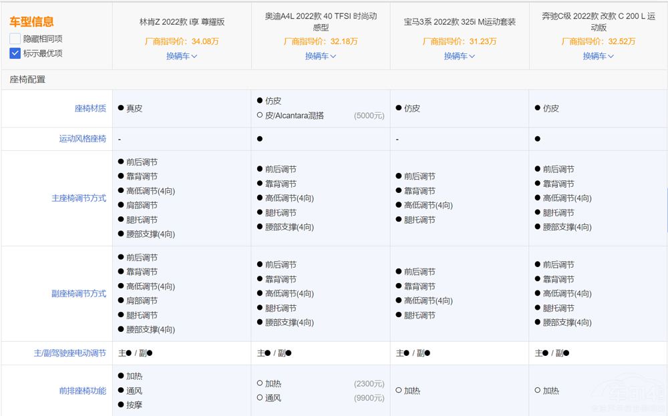Click the 宝马3系 2022款 325i M运动套装 title
The width and height of the screenshot is (668, 416).
pyautogui.click(x=460, y=22)
